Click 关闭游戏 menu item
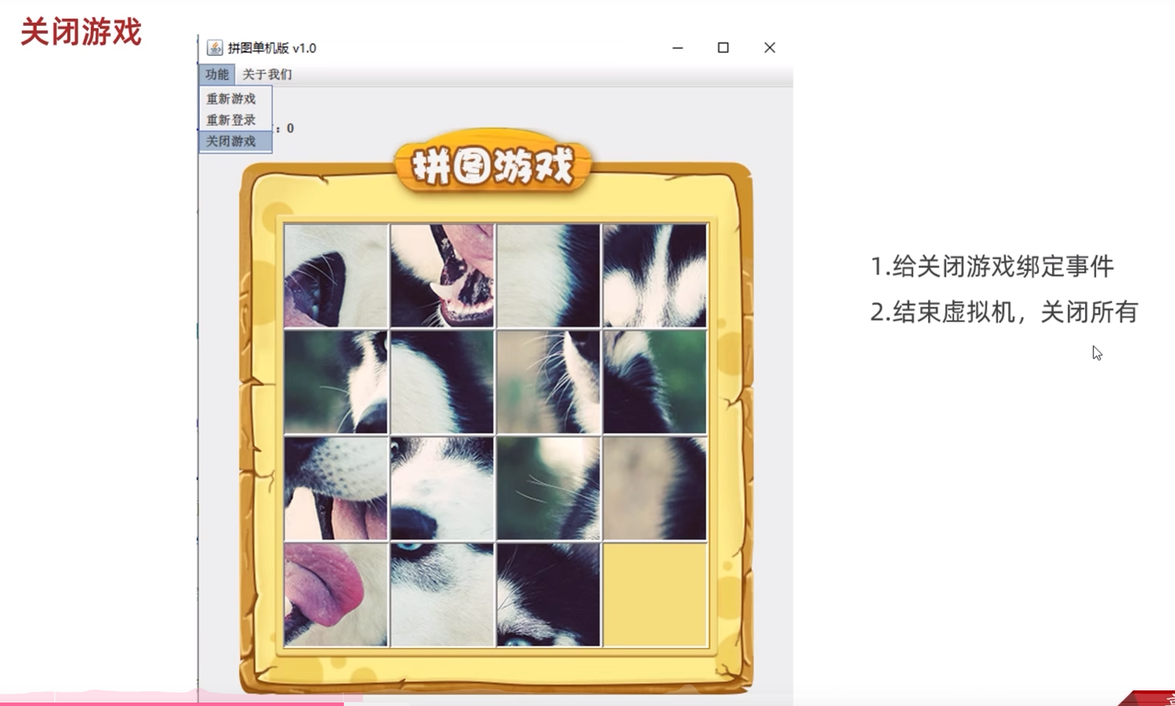This screenshot has width=1175, height=706. point(231,141)
